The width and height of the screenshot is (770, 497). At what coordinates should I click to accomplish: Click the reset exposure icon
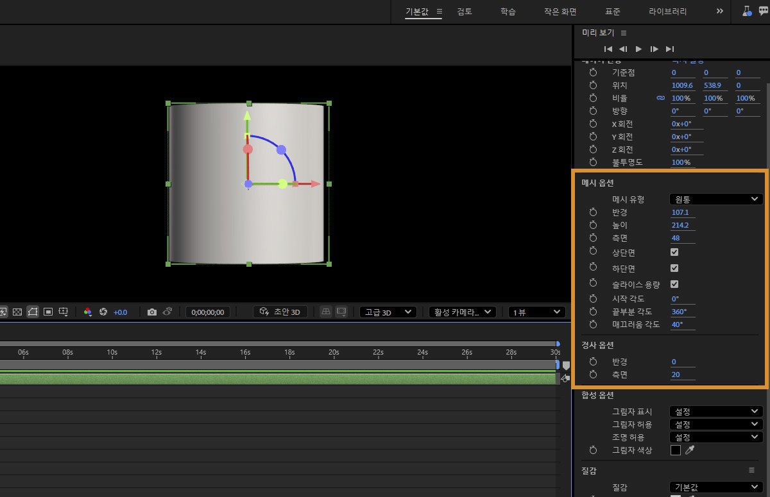coord(103,312)
